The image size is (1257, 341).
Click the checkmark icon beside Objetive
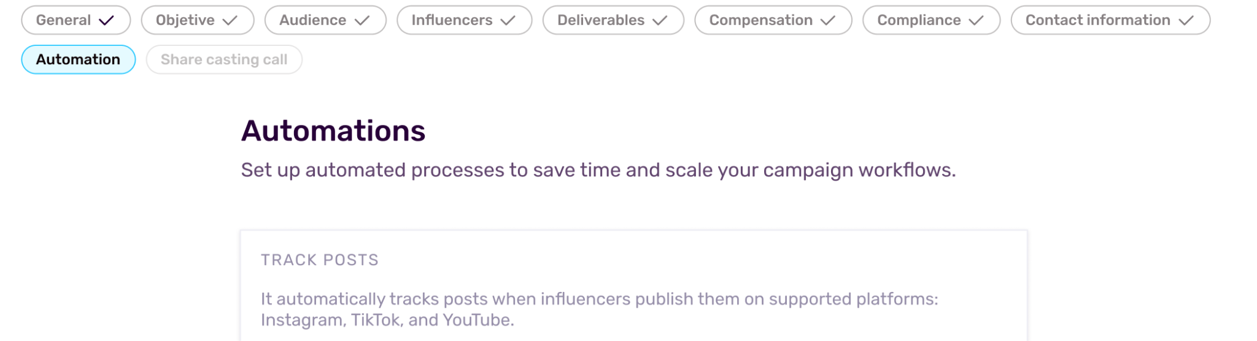230,21
